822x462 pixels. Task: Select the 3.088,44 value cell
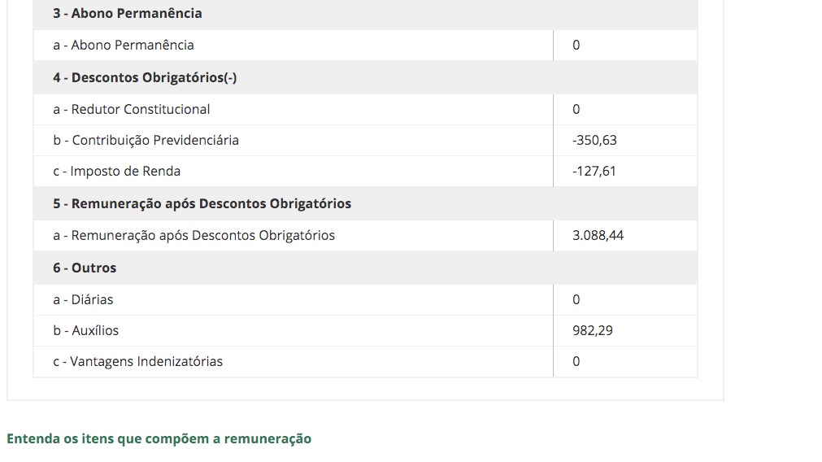point(625,235)
